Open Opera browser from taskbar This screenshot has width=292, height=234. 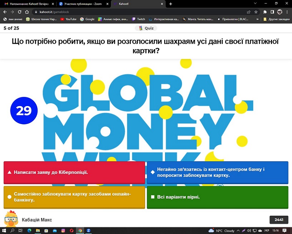tap(72, 231)
